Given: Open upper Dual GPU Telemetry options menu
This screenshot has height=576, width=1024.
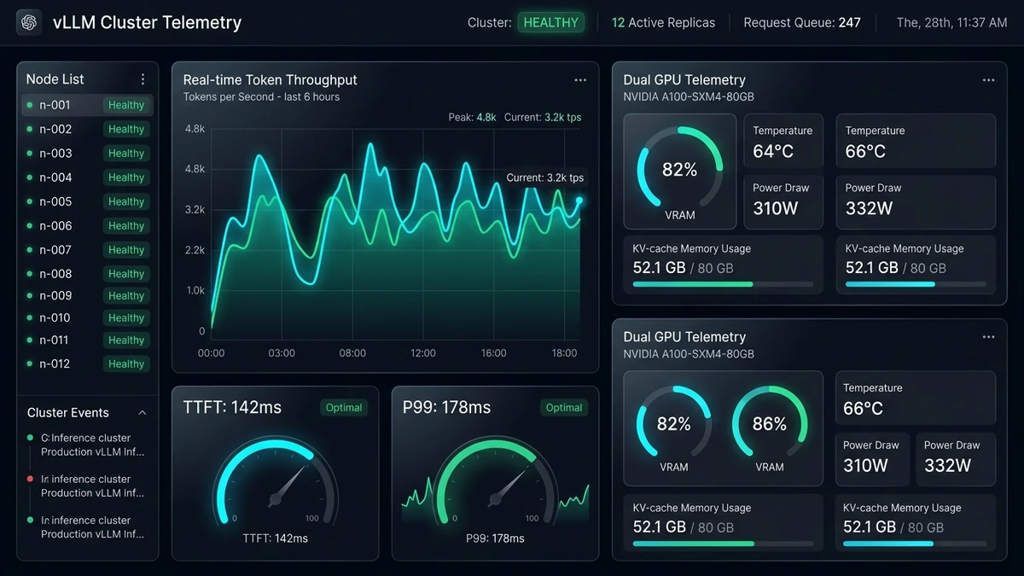Looking at the screenshot, I should pos(988,80).
